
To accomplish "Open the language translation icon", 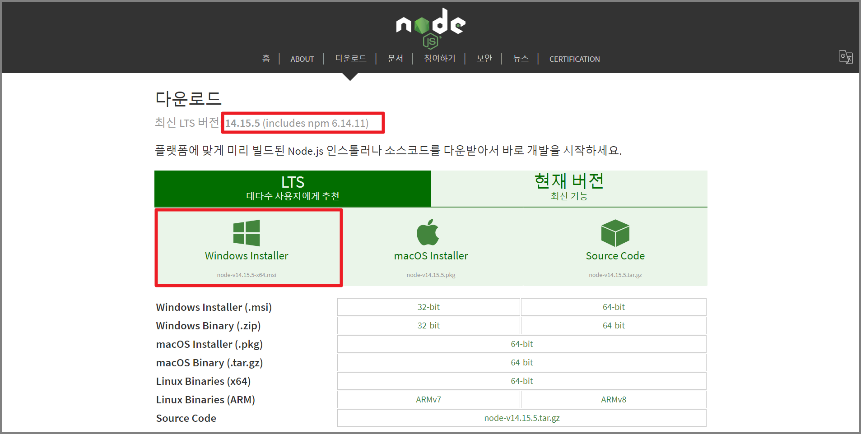I will pyautogui.click(x=845, y=57).
